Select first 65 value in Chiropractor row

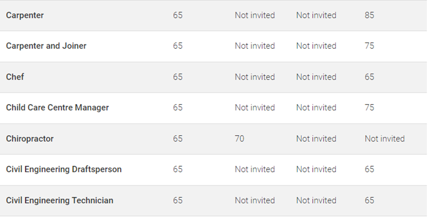coord(178,139)
